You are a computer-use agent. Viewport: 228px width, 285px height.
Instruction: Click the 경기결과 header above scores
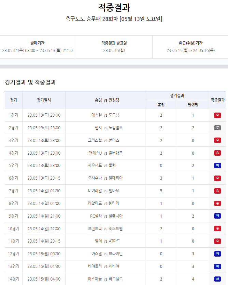[177, 95]
